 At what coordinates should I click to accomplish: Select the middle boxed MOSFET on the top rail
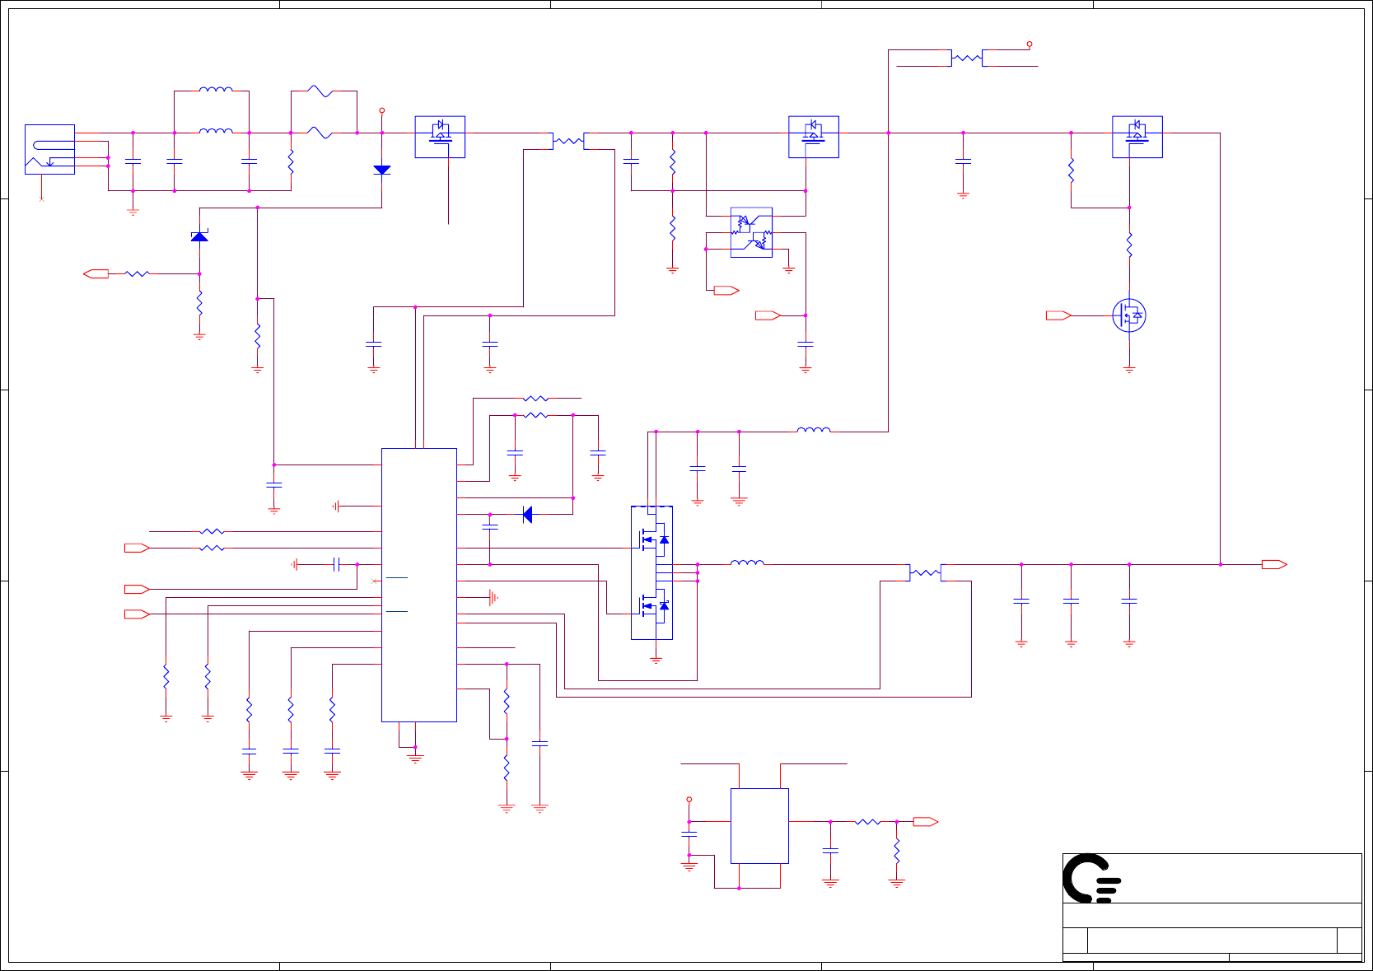[814, 137]
